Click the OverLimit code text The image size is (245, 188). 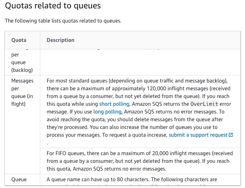204,104
